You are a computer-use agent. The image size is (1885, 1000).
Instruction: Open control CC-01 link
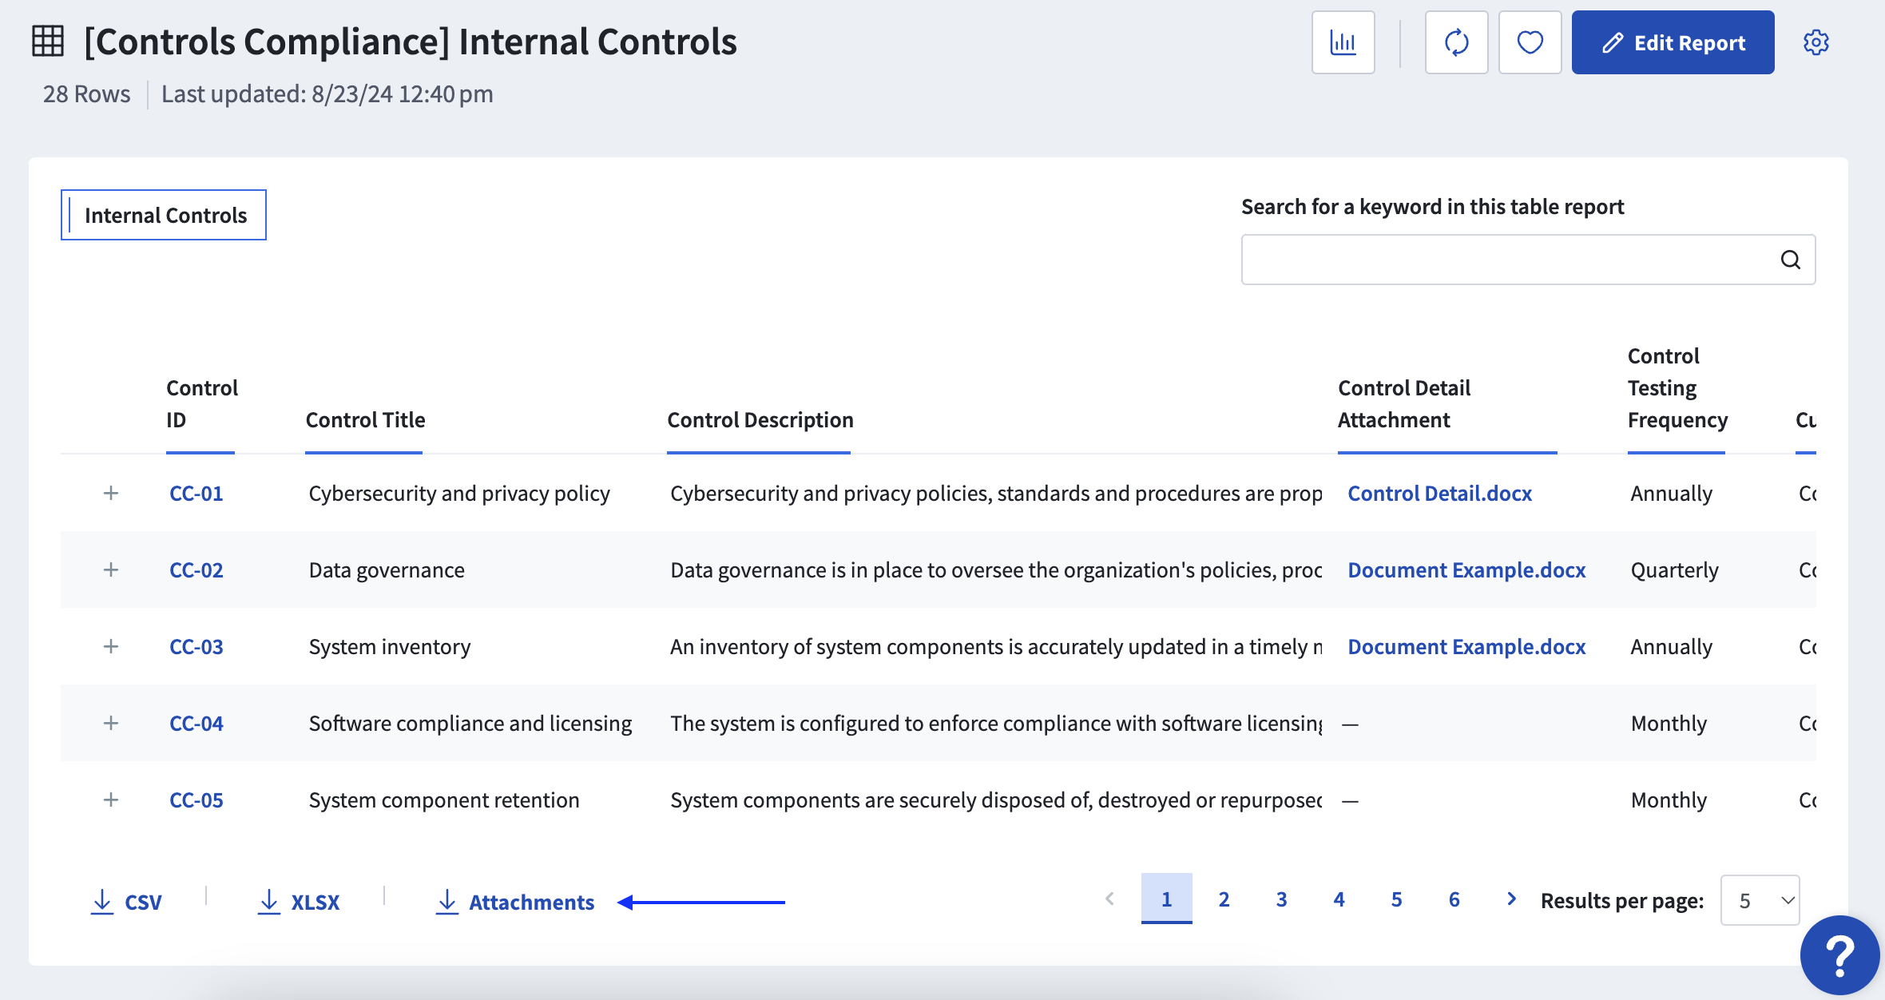coord(196,494)
